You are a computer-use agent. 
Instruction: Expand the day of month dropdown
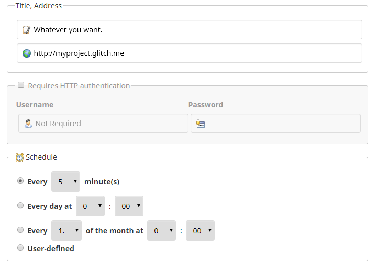click(66, 231)
